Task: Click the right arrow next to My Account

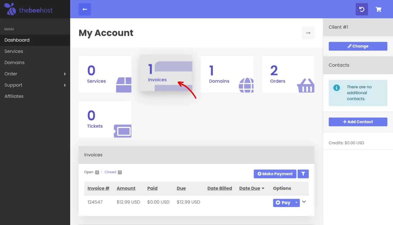Action: (x=308, y=33)
